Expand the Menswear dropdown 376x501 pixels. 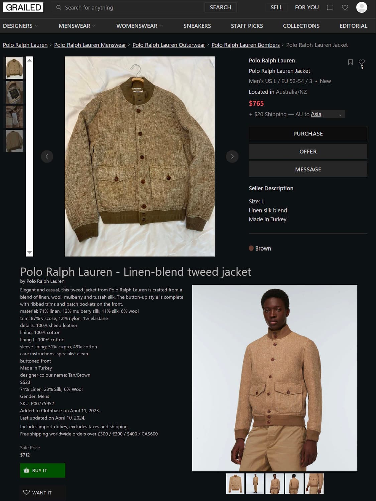pyautogui.click(x=77, y=26)
